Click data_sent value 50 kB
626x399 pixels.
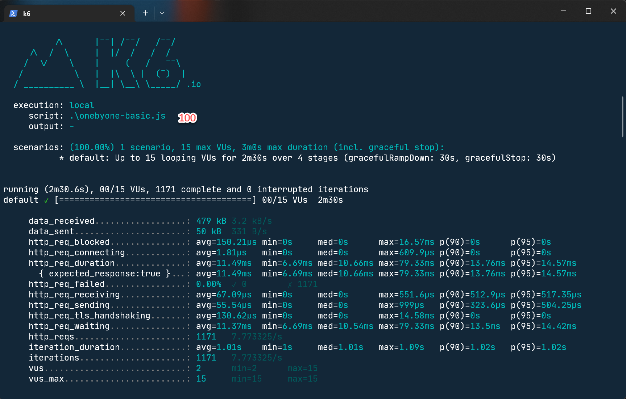(209, 231)
